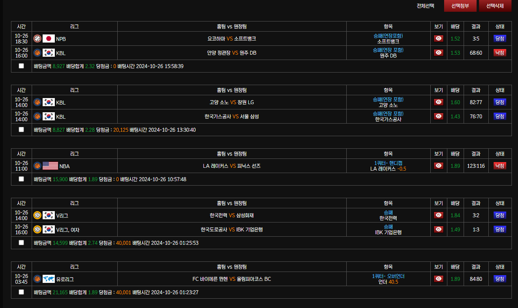The width and height of the screenshot is (518, 308).
Task: View details of 안양 정관장 VS 원주 DB
Action: pyautogui.click(x=438, y=53)
